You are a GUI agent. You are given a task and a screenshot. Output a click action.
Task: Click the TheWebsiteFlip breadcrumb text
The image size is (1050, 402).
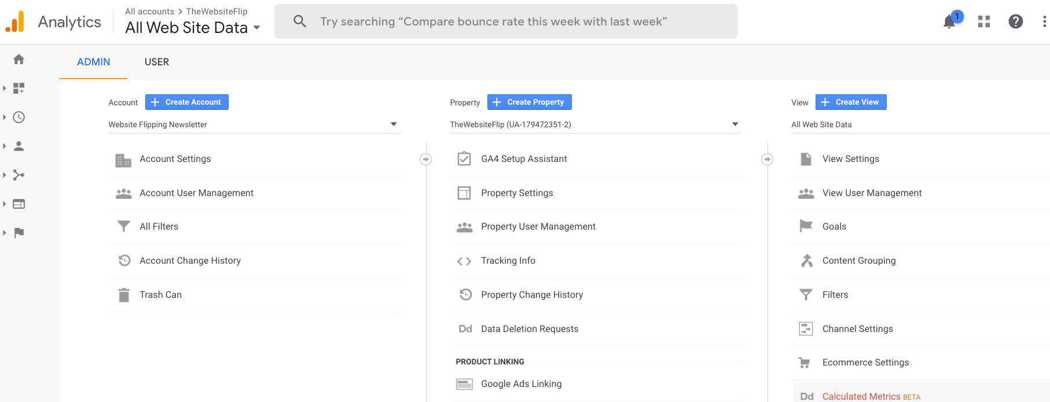216,12
